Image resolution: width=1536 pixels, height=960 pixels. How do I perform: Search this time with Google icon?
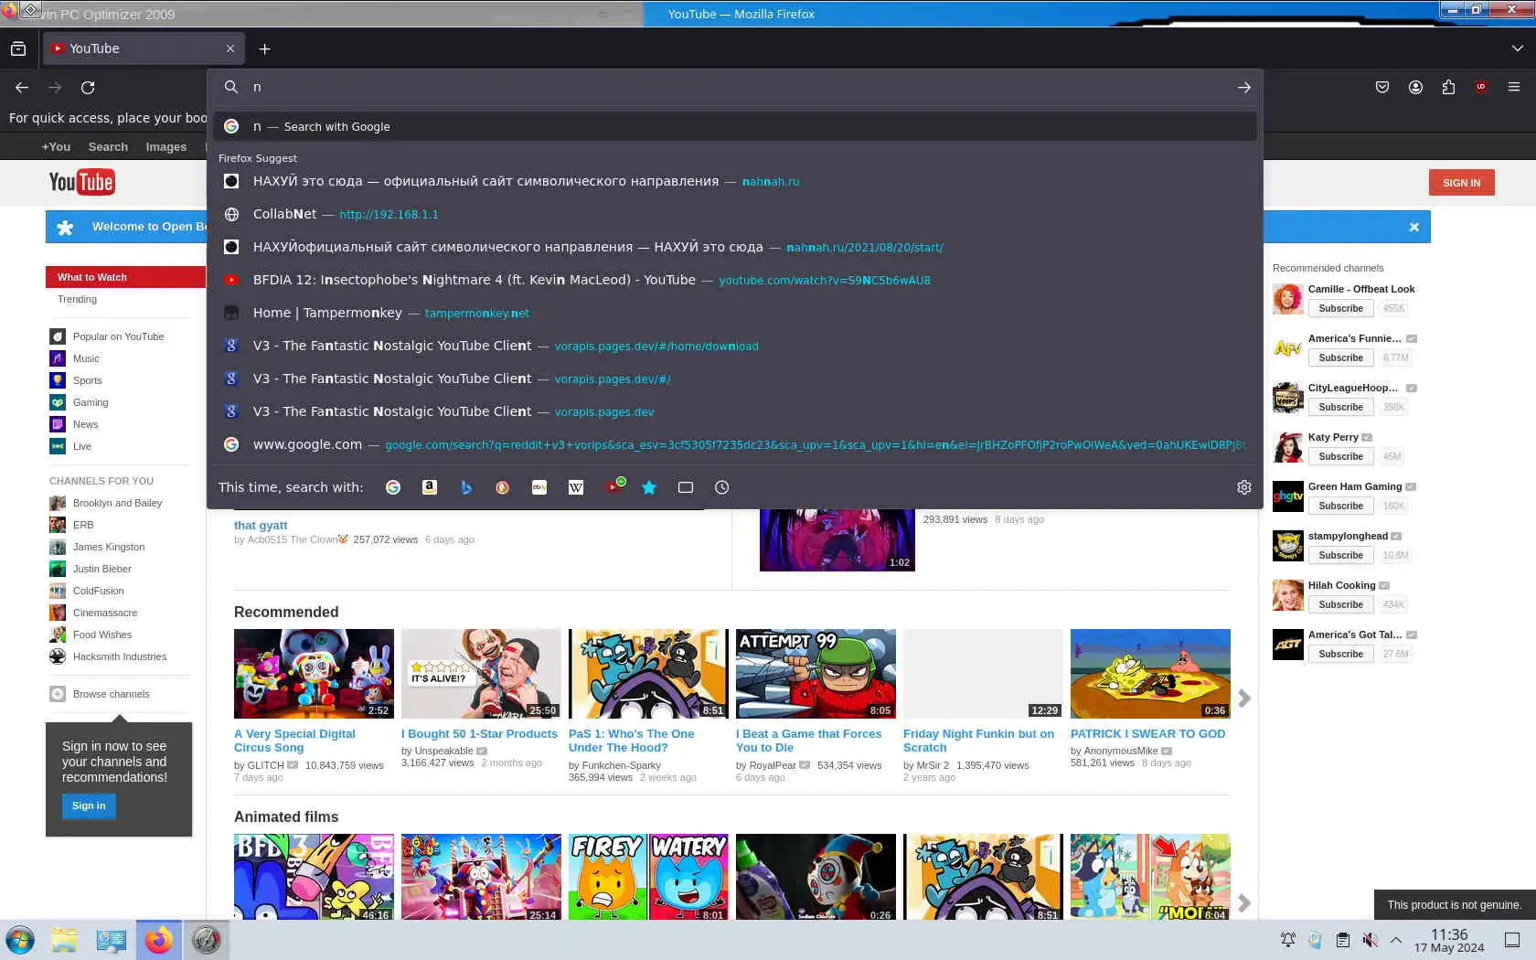point(393,487)
